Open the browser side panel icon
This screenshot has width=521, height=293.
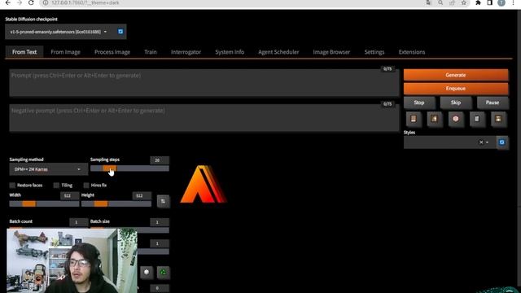(x=489, y=2)
